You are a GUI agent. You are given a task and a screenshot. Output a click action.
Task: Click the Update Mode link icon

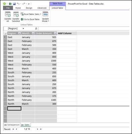[45, 14]
